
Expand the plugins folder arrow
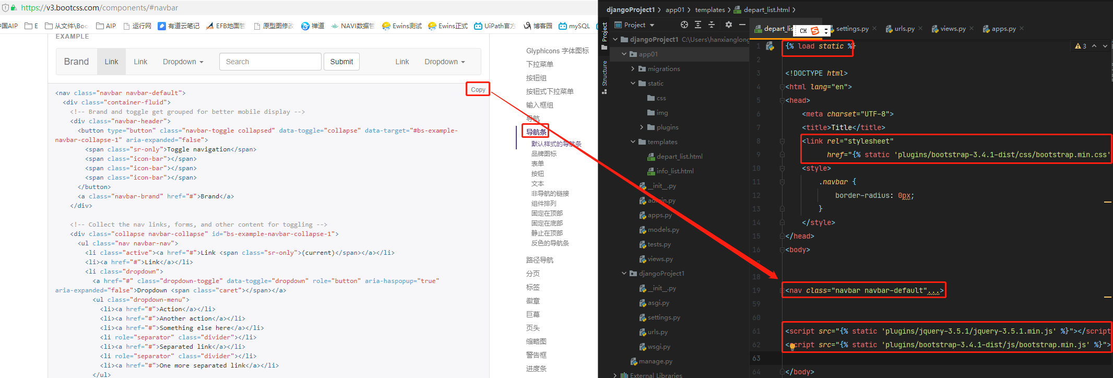pyautogui.click(x=642, y=127)
